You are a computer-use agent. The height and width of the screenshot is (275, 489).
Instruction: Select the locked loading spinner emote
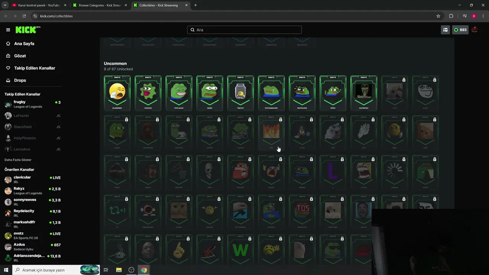click(395, 173)
